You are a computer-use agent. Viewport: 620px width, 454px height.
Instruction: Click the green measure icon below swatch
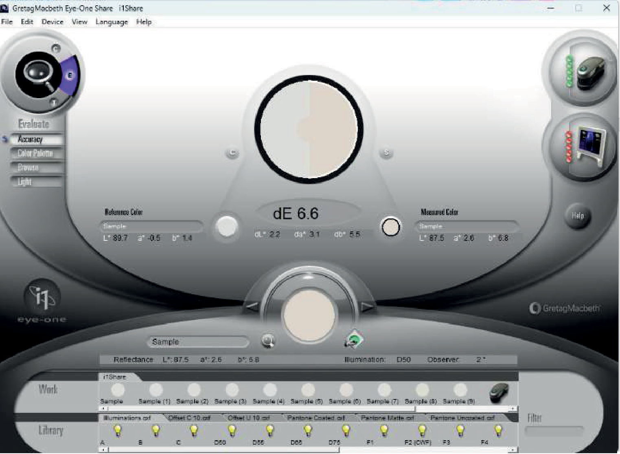coord(354,339)
